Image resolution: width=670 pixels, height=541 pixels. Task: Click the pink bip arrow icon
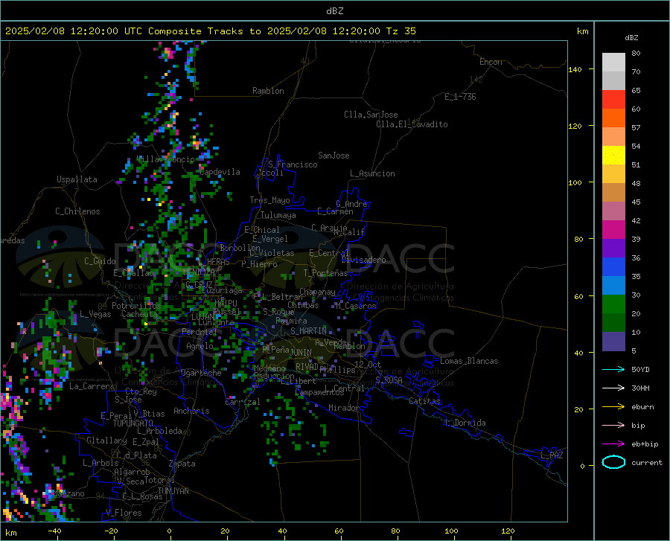613,426
